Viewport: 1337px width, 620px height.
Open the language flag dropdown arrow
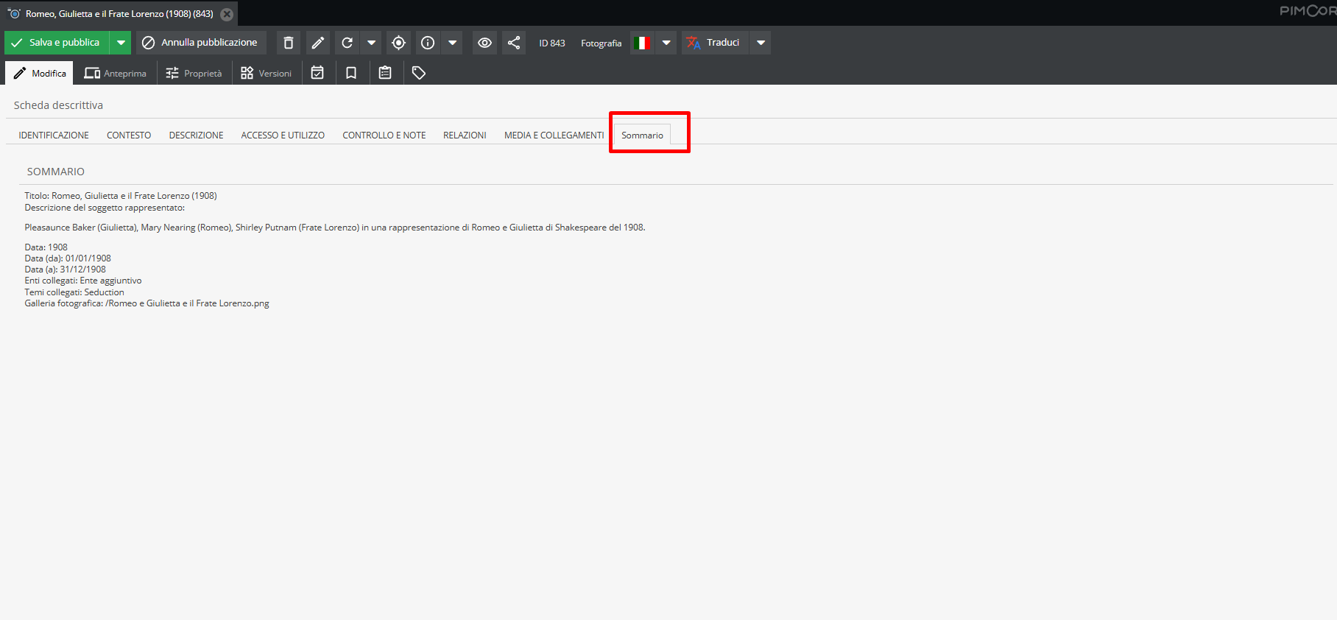coord(666,43)
